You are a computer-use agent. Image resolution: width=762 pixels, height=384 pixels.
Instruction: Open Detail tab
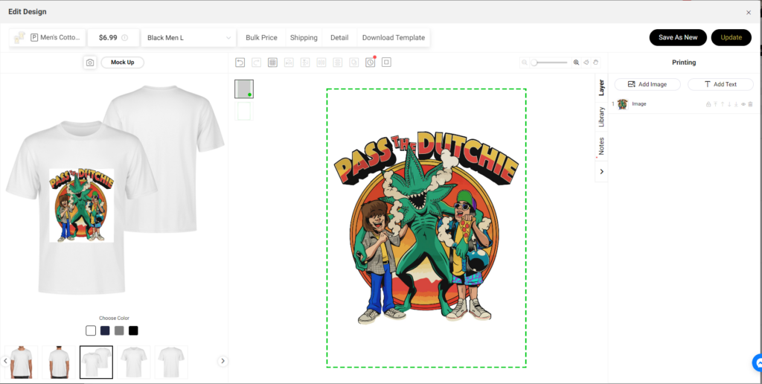pyautogui.click(x=339, y=37)
